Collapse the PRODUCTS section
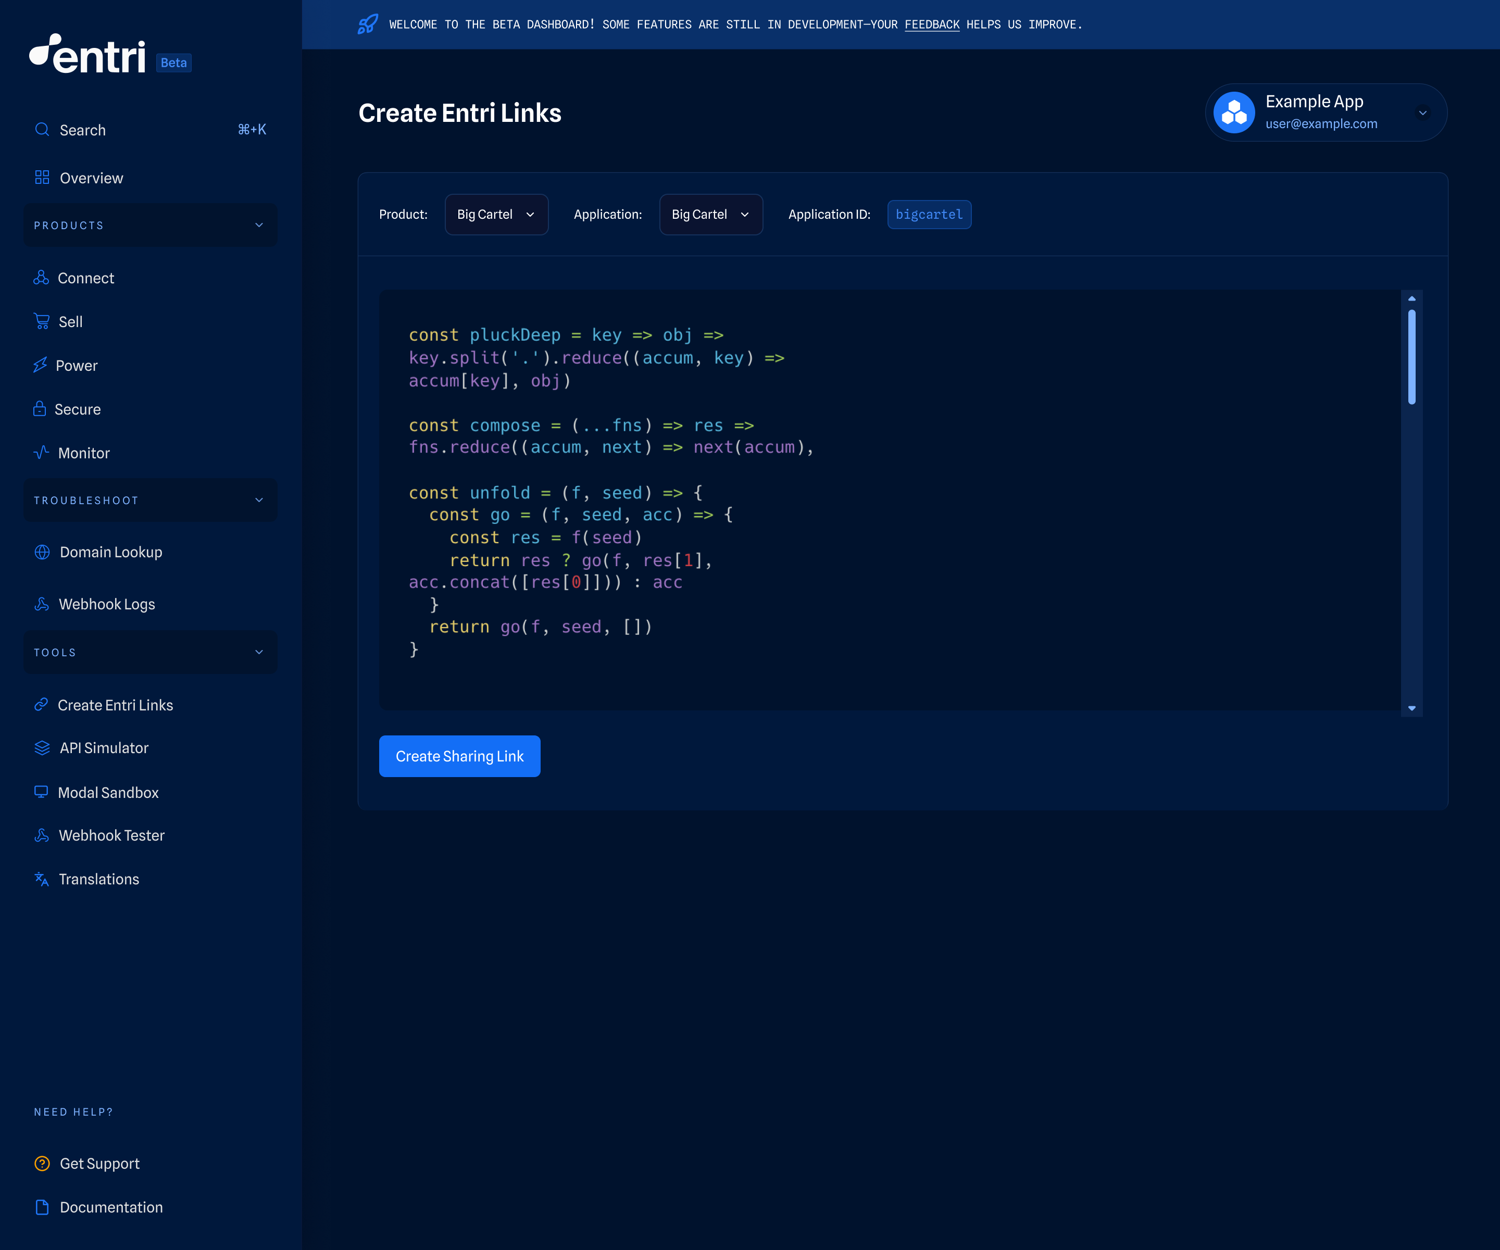 click(151, 225)
